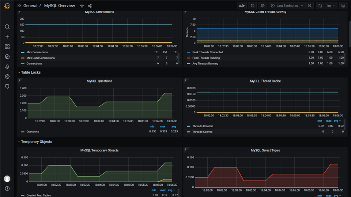This screenshot has height=197, width=351.
Task: Toggle the Max Used Connections series
Action: click(41, 58)
